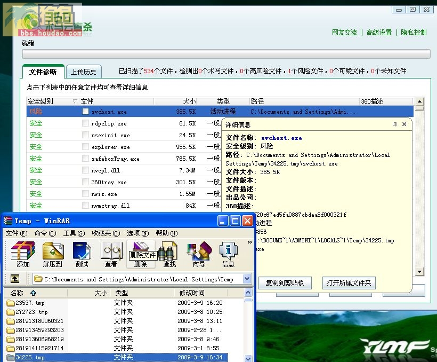Screen dimensions: 437x362
Task: Open the WinRAR address path dropdown
Action: [x=247, y=279]
